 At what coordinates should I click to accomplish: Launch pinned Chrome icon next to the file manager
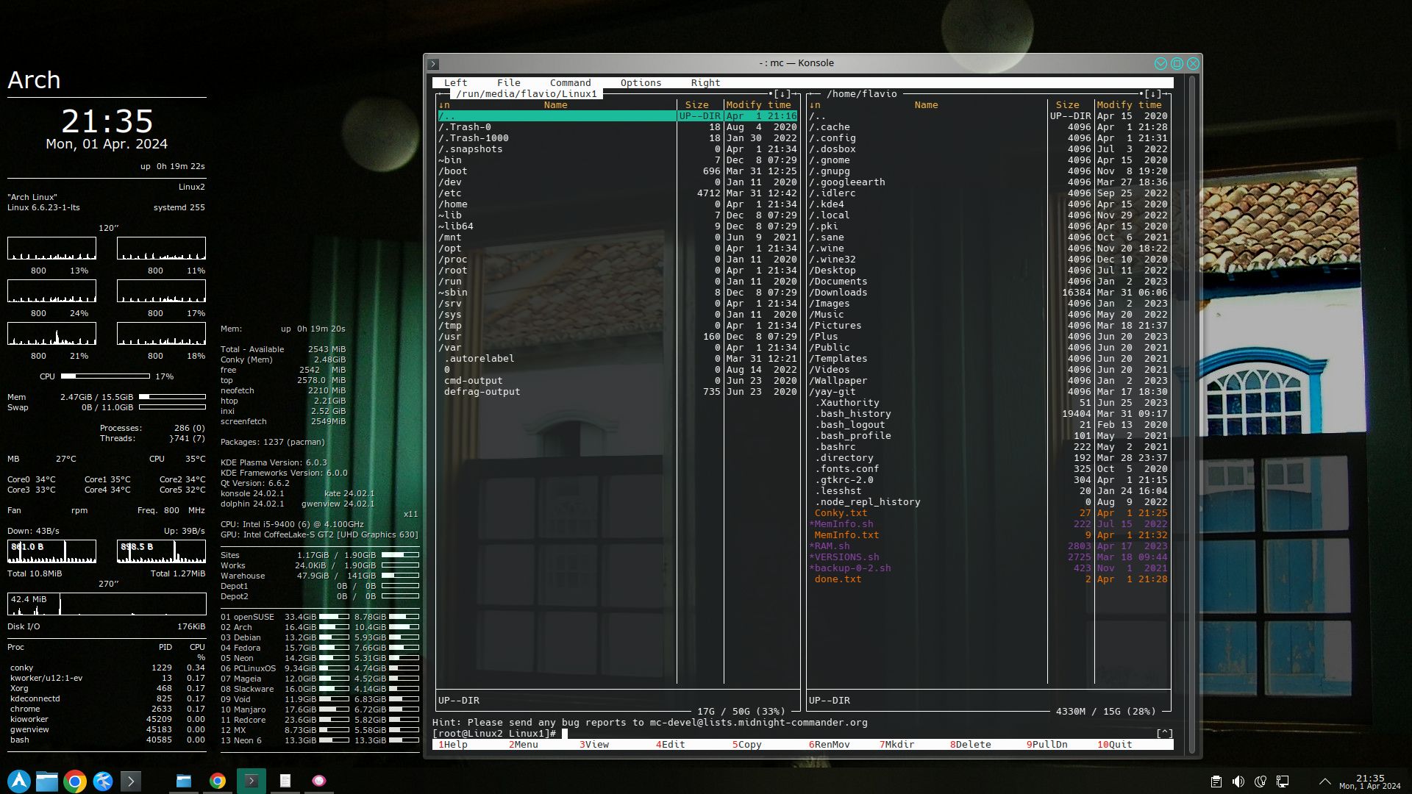75,781
